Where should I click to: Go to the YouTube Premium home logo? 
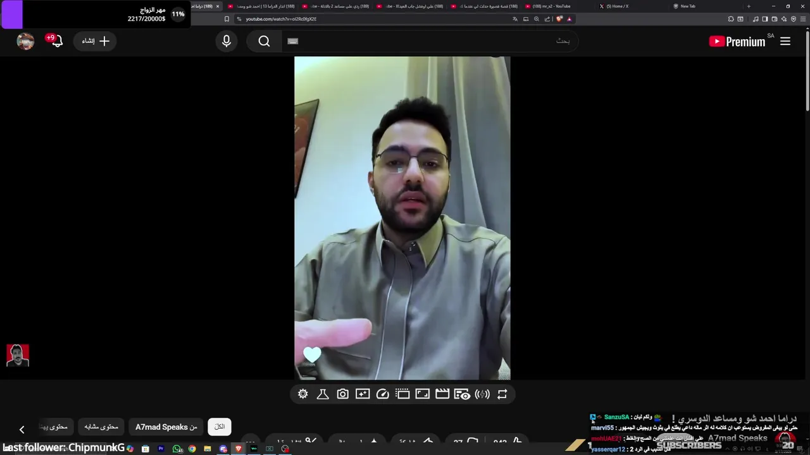(x=737, y=42)
